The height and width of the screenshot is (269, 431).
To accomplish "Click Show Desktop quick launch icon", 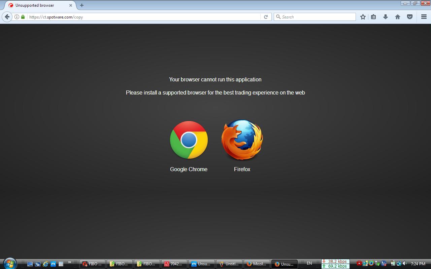I will tap(30, 264).
